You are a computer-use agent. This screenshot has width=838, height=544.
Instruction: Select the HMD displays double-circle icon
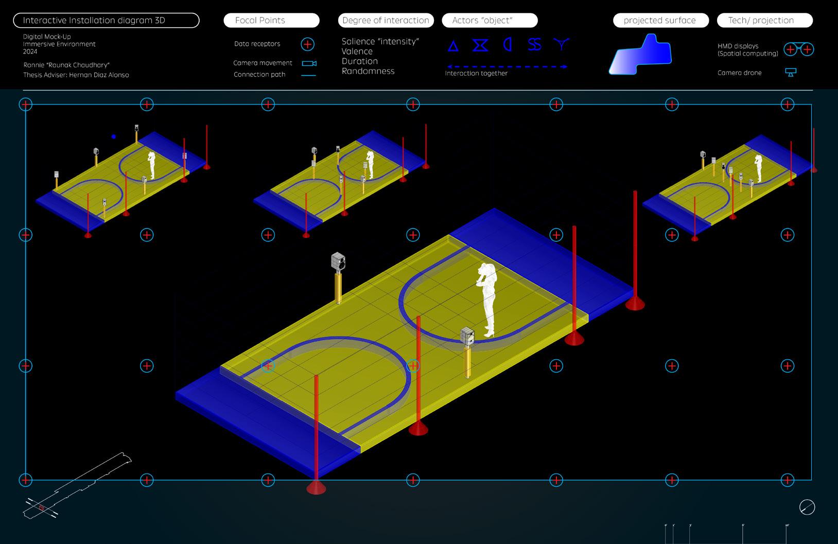tap(798, 49)
